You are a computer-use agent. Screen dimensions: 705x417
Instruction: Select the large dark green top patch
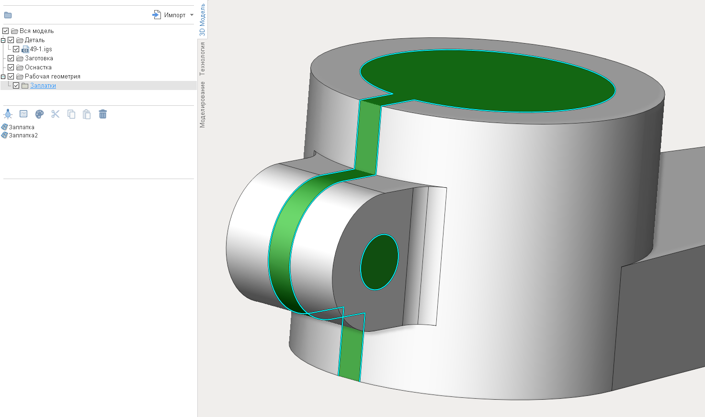coord(489,81)
